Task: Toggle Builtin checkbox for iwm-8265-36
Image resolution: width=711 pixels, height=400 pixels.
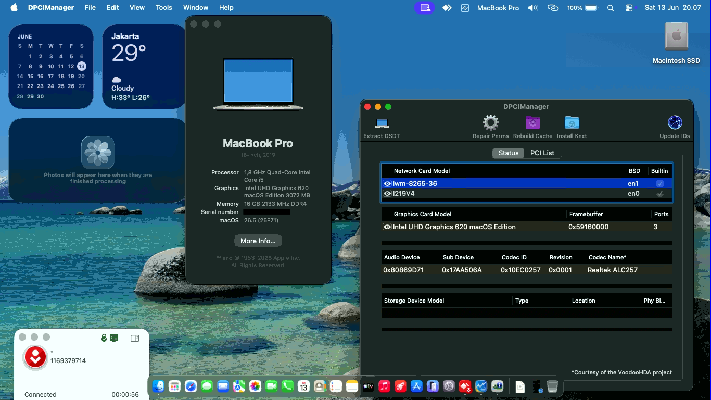Action: tap(660, 183)
